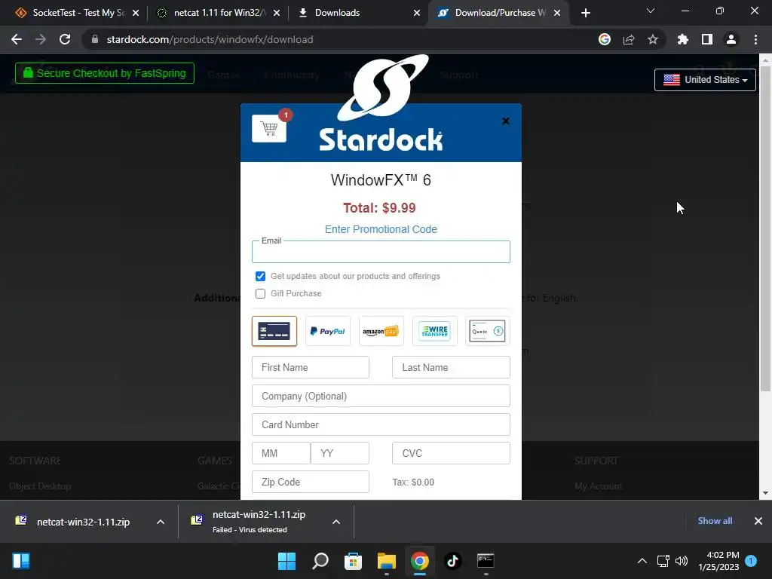
Task: Close the Stardock checkout dialog
Action: 505,121
